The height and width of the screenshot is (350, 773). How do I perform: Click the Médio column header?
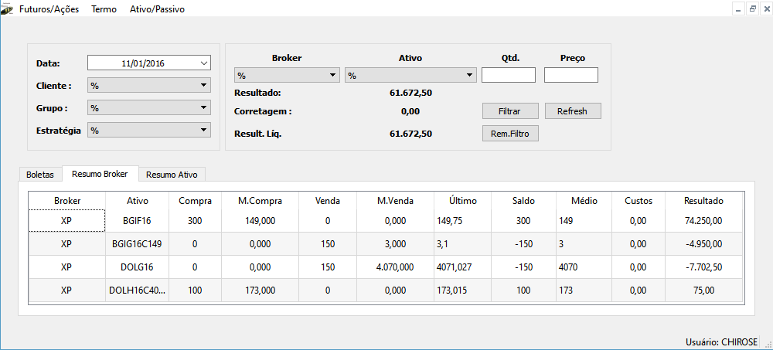584,201
